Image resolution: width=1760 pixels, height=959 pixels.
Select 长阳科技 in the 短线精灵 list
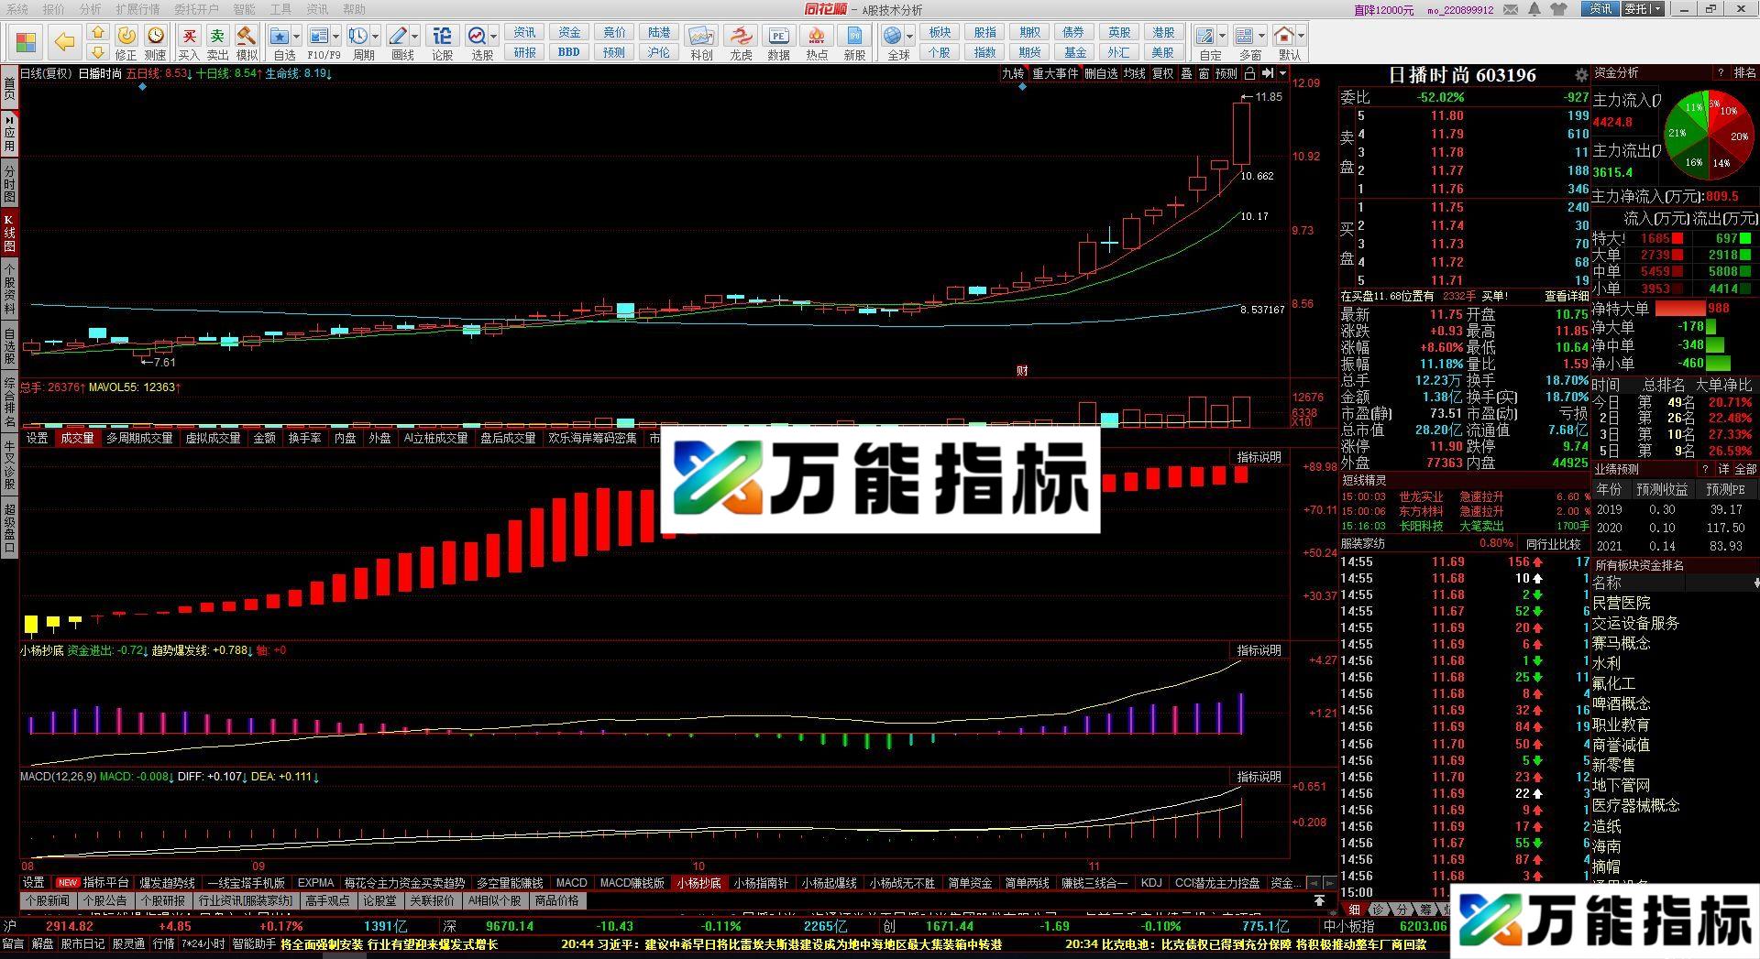1422,527
